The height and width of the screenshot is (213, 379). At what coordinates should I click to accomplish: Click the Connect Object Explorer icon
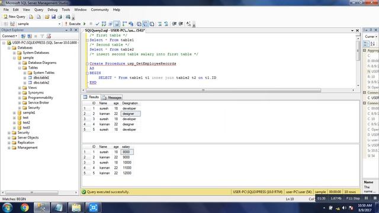click(x=23, y=36)
